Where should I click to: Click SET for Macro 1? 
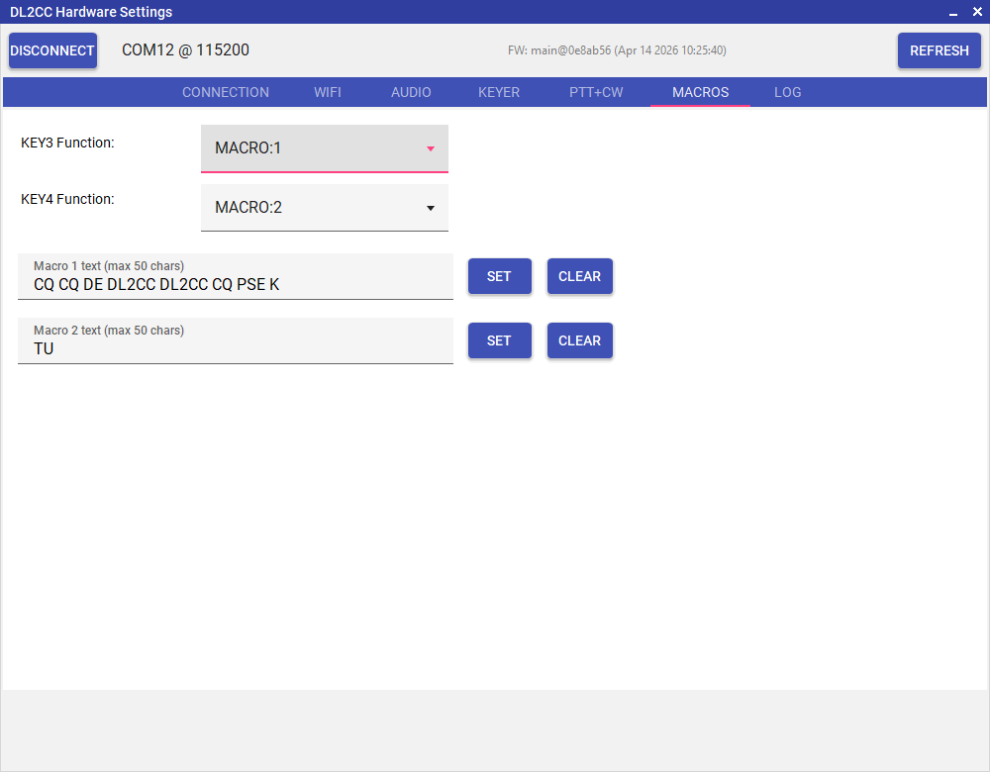click(x=499, y=276)
